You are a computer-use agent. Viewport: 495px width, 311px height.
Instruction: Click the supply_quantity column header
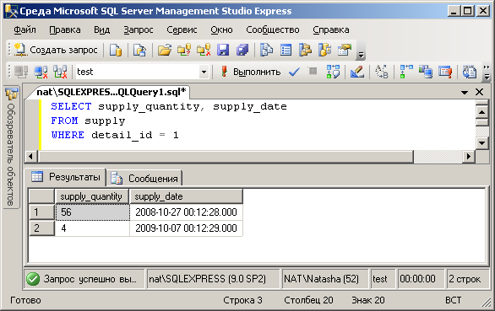point(91,196)
